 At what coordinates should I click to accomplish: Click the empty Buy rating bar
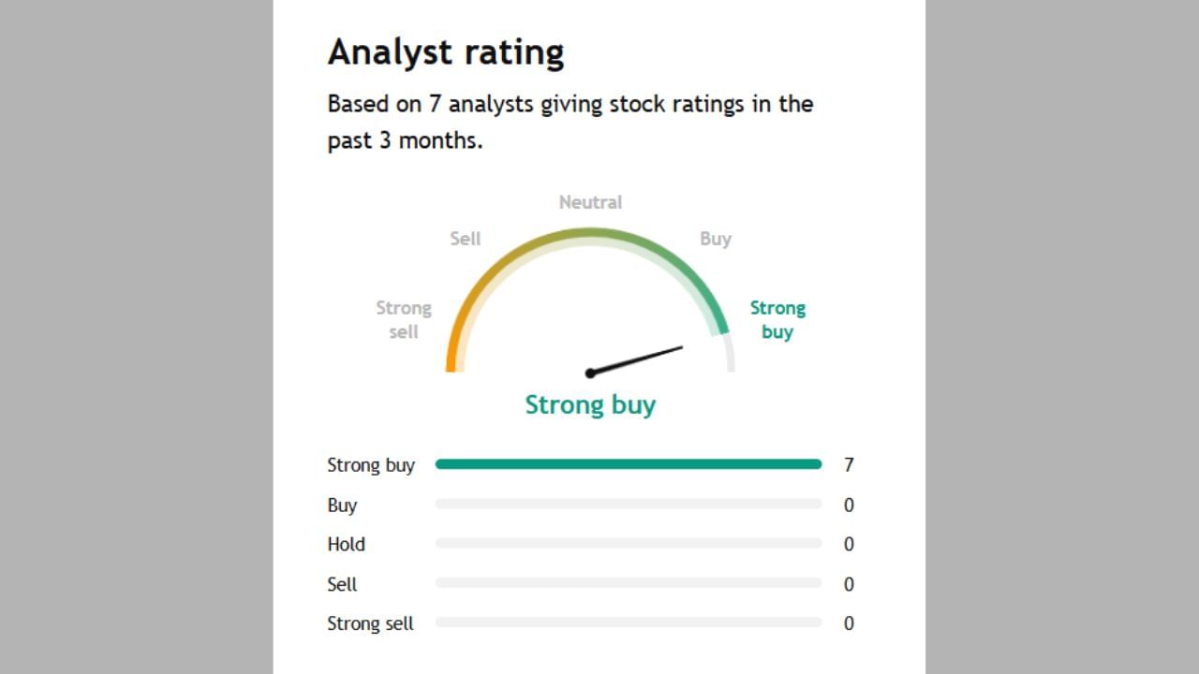click(628, 505)
